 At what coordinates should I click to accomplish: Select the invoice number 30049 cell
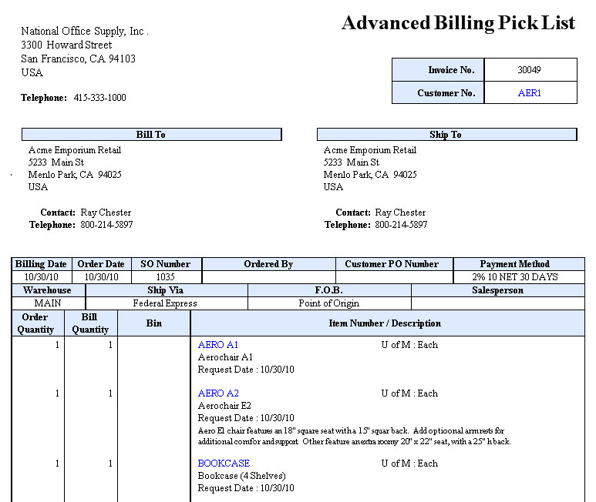(529, 70)
